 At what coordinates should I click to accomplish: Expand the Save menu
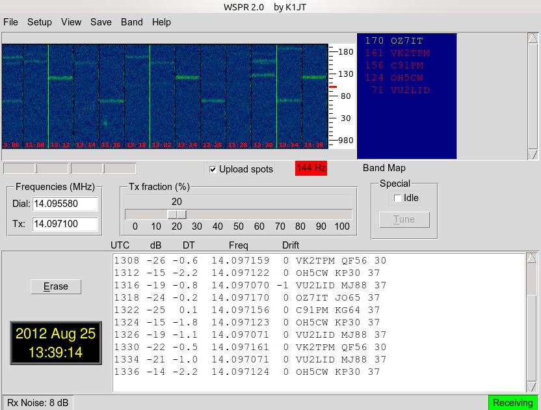pyautogui.click(x=101, y=22)
